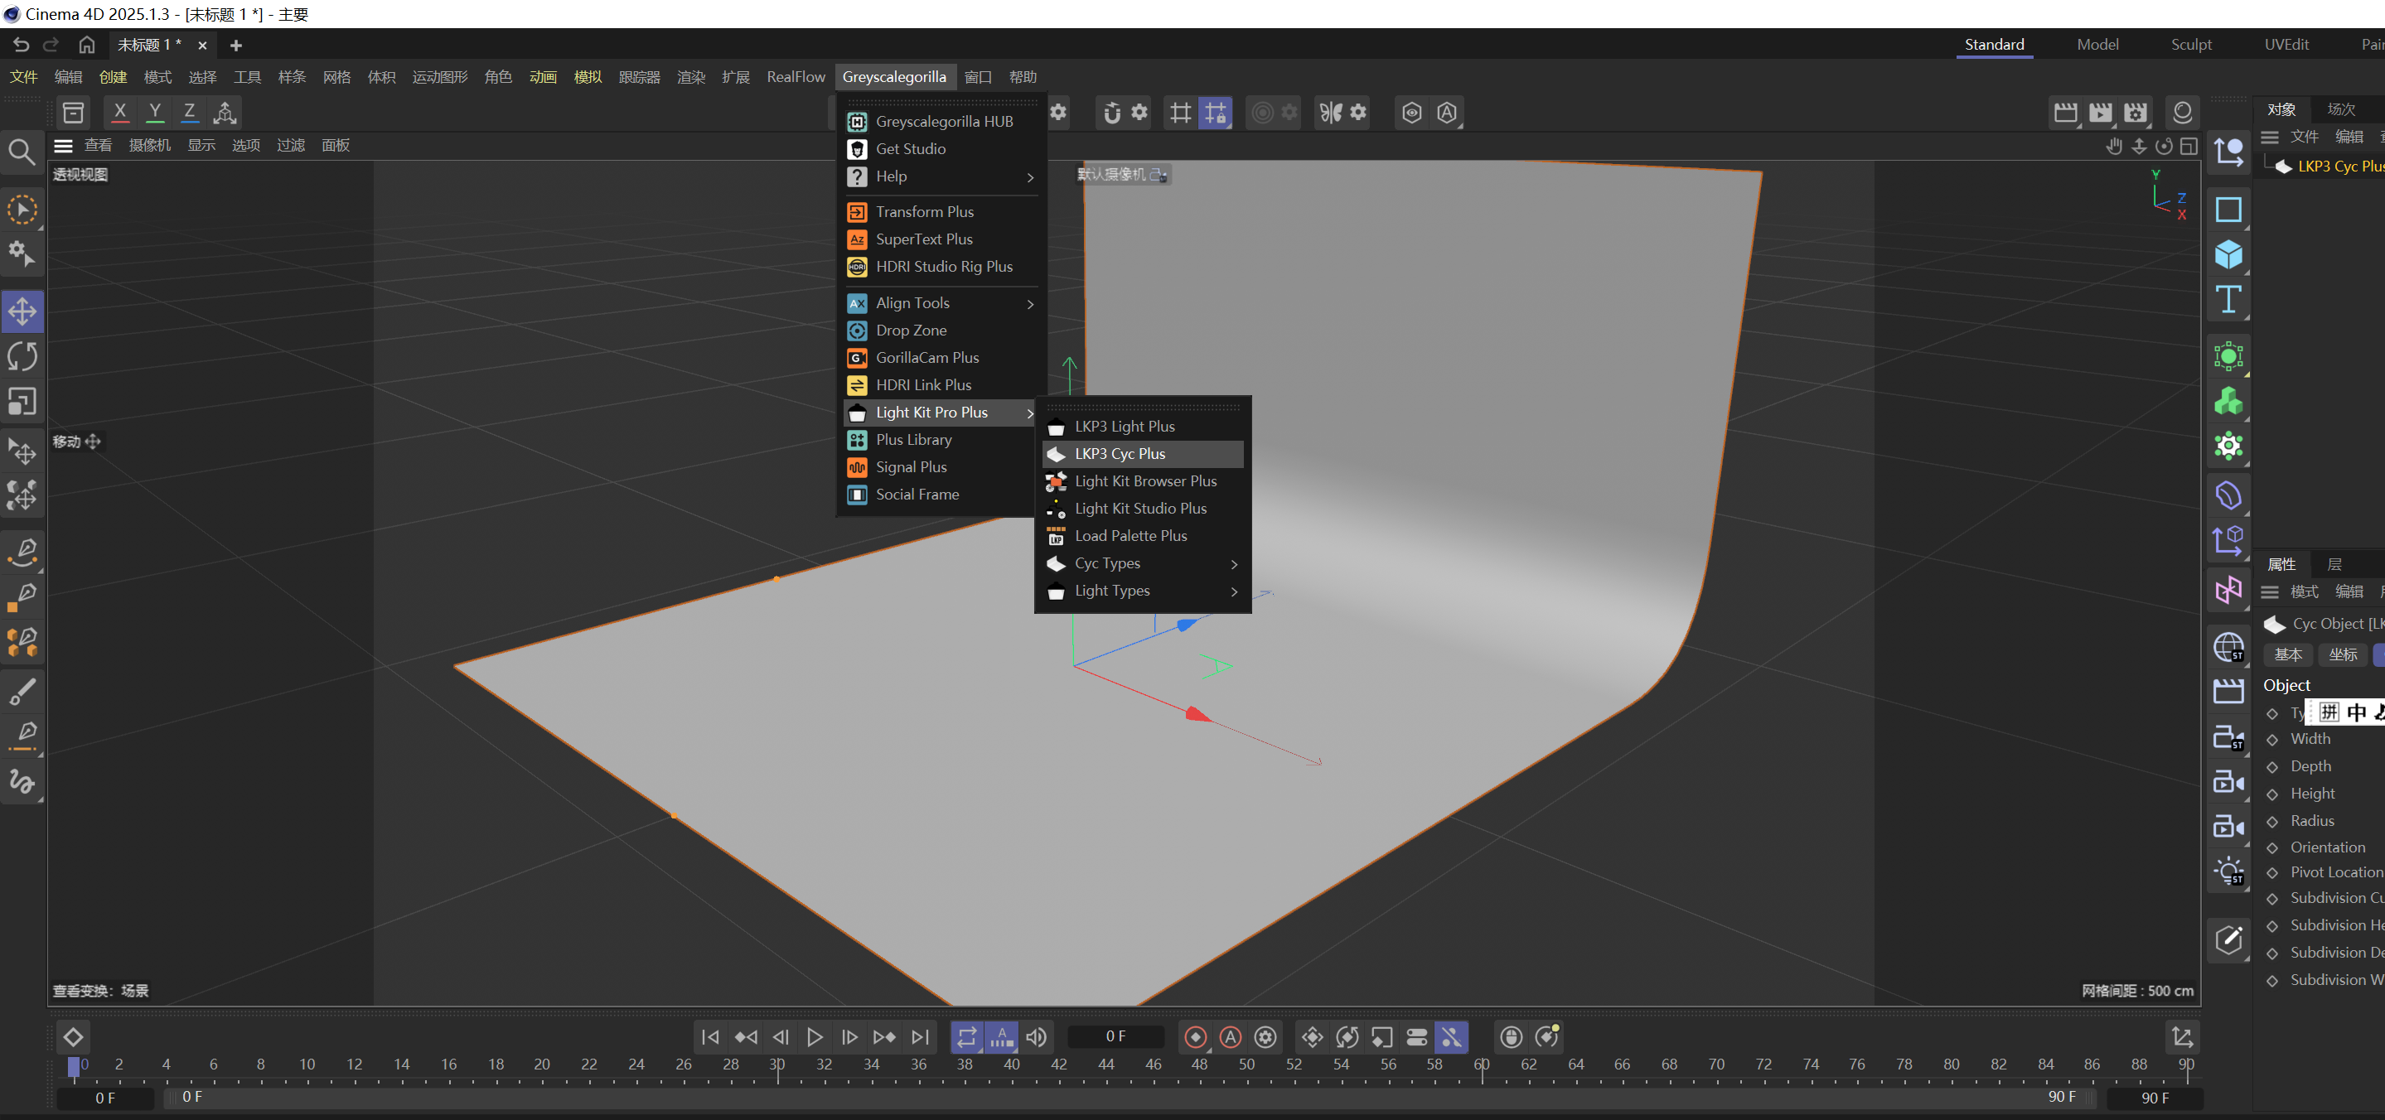This screenshot has height=1120, width=2385.
Task: Click the pan view hand icon
Action: click(2114, 147)
